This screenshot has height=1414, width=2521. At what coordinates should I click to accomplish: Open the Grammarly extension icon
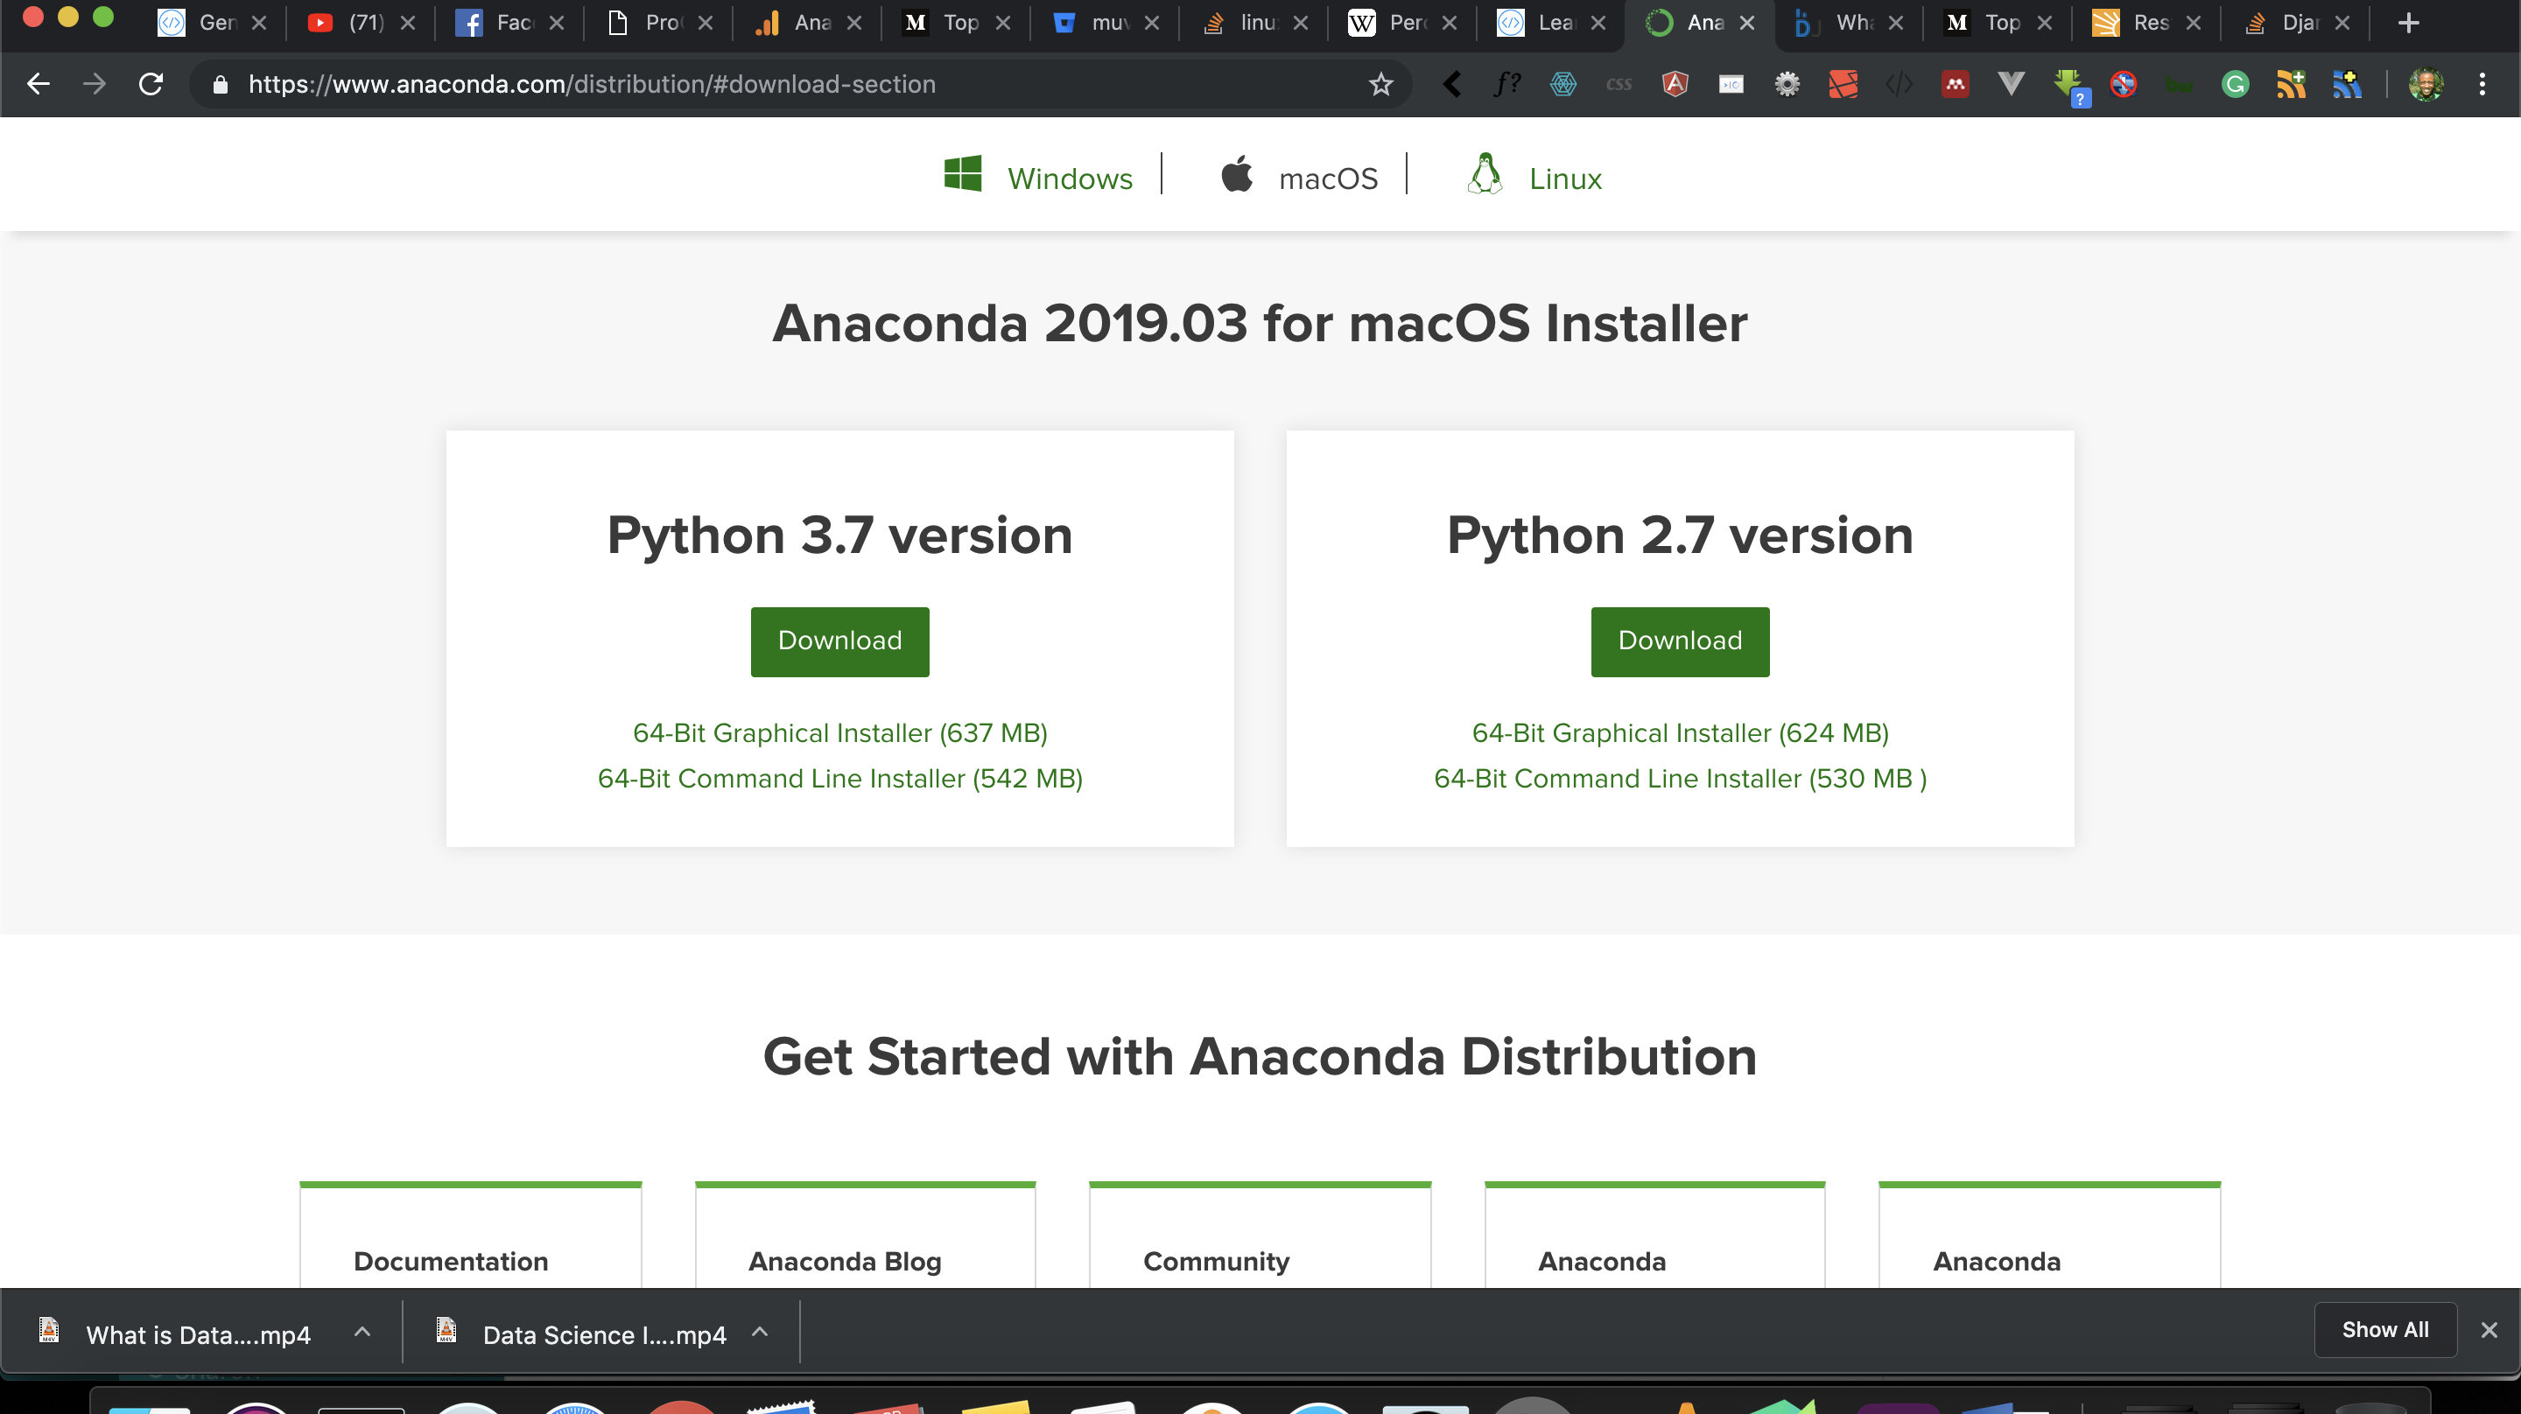pos(2234,84)
